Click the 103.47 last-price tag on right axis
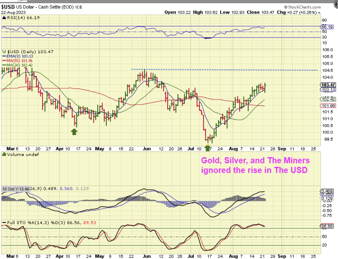Viewport: 338px width, 259px height. (328, 85)
